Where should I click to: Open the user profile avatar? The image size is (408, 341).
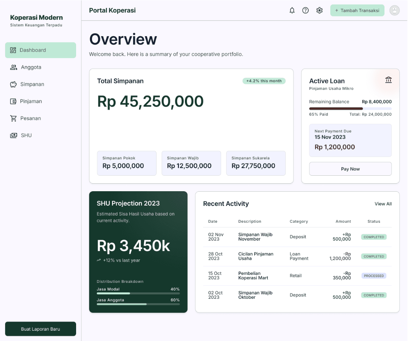pyautogui.click(x=394, y=10)
